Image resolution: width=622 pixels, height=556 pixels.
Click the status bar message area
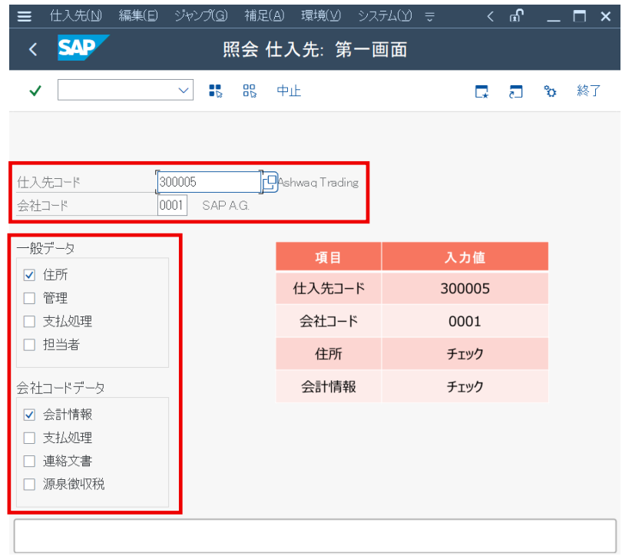tap(315, 536)
